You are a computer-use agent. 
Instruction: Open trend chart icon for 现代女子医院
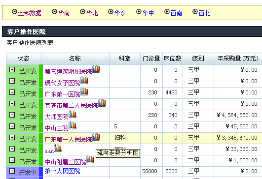[x=84, y=80]
